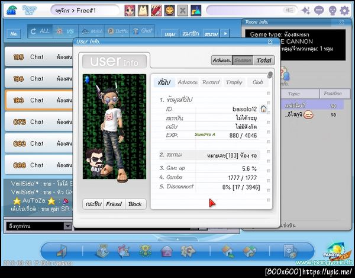Select the Total view button
The width and height of the screenshot is (355, 278).
click(264, 60)
